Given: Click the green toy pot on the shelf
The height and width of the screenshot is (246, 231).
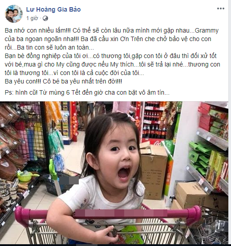Looking at the screenshot, I should [x=27, y=176].
